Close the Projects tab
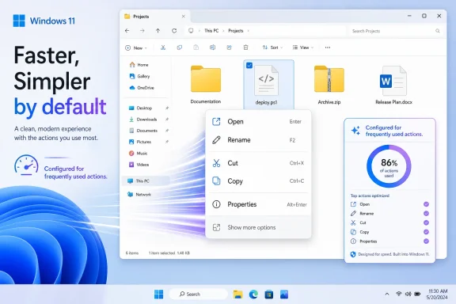The width and height of the screenshot is (456, 304). pyautogui.click(x=183, y=17)
